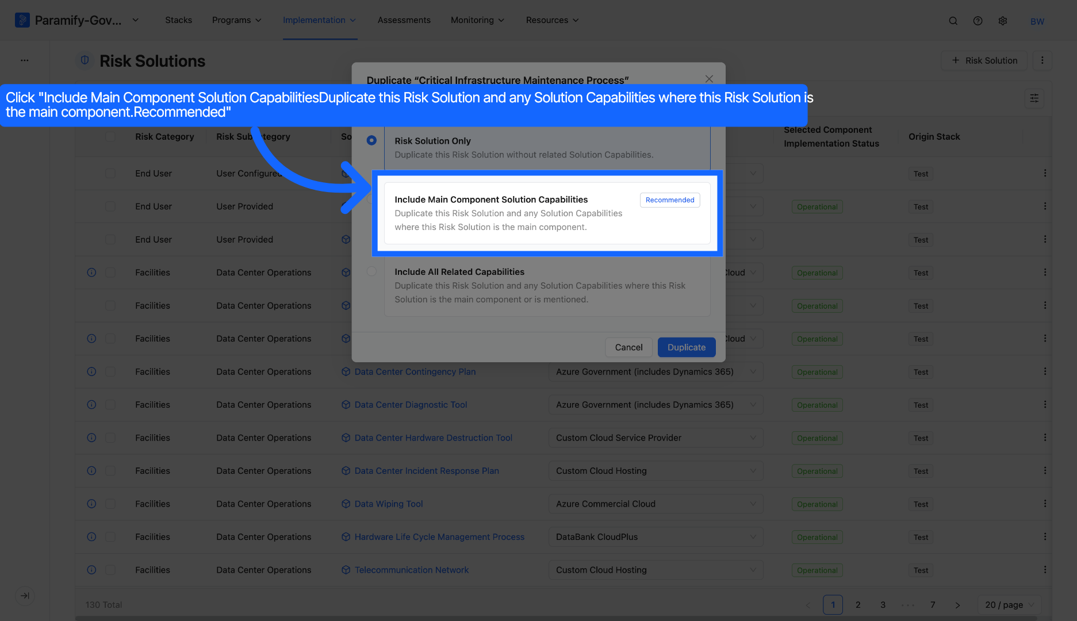The image size is (1077, 621).
Task: Open the 20 / page size dropdown
Action: [x=1009, y=605]
